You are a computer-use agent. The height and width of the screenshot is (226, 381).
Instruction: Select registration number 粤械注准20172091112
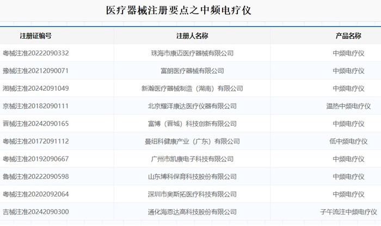[36, 141]
